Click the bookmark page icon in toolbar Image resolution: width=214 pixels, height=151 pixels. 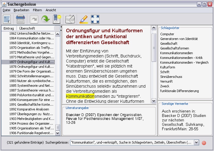tap(57, 19)
